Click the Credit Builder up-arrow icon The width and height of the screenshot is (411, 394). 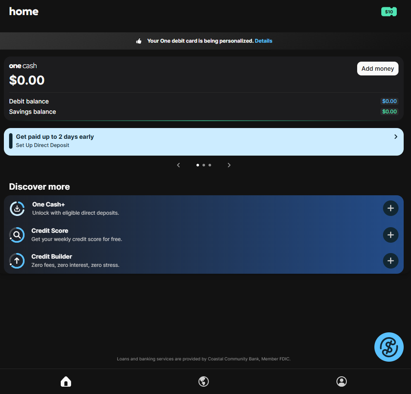(17, 261)
